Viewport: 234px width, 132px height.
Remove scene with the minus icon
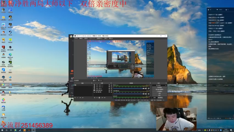point(78,98)
